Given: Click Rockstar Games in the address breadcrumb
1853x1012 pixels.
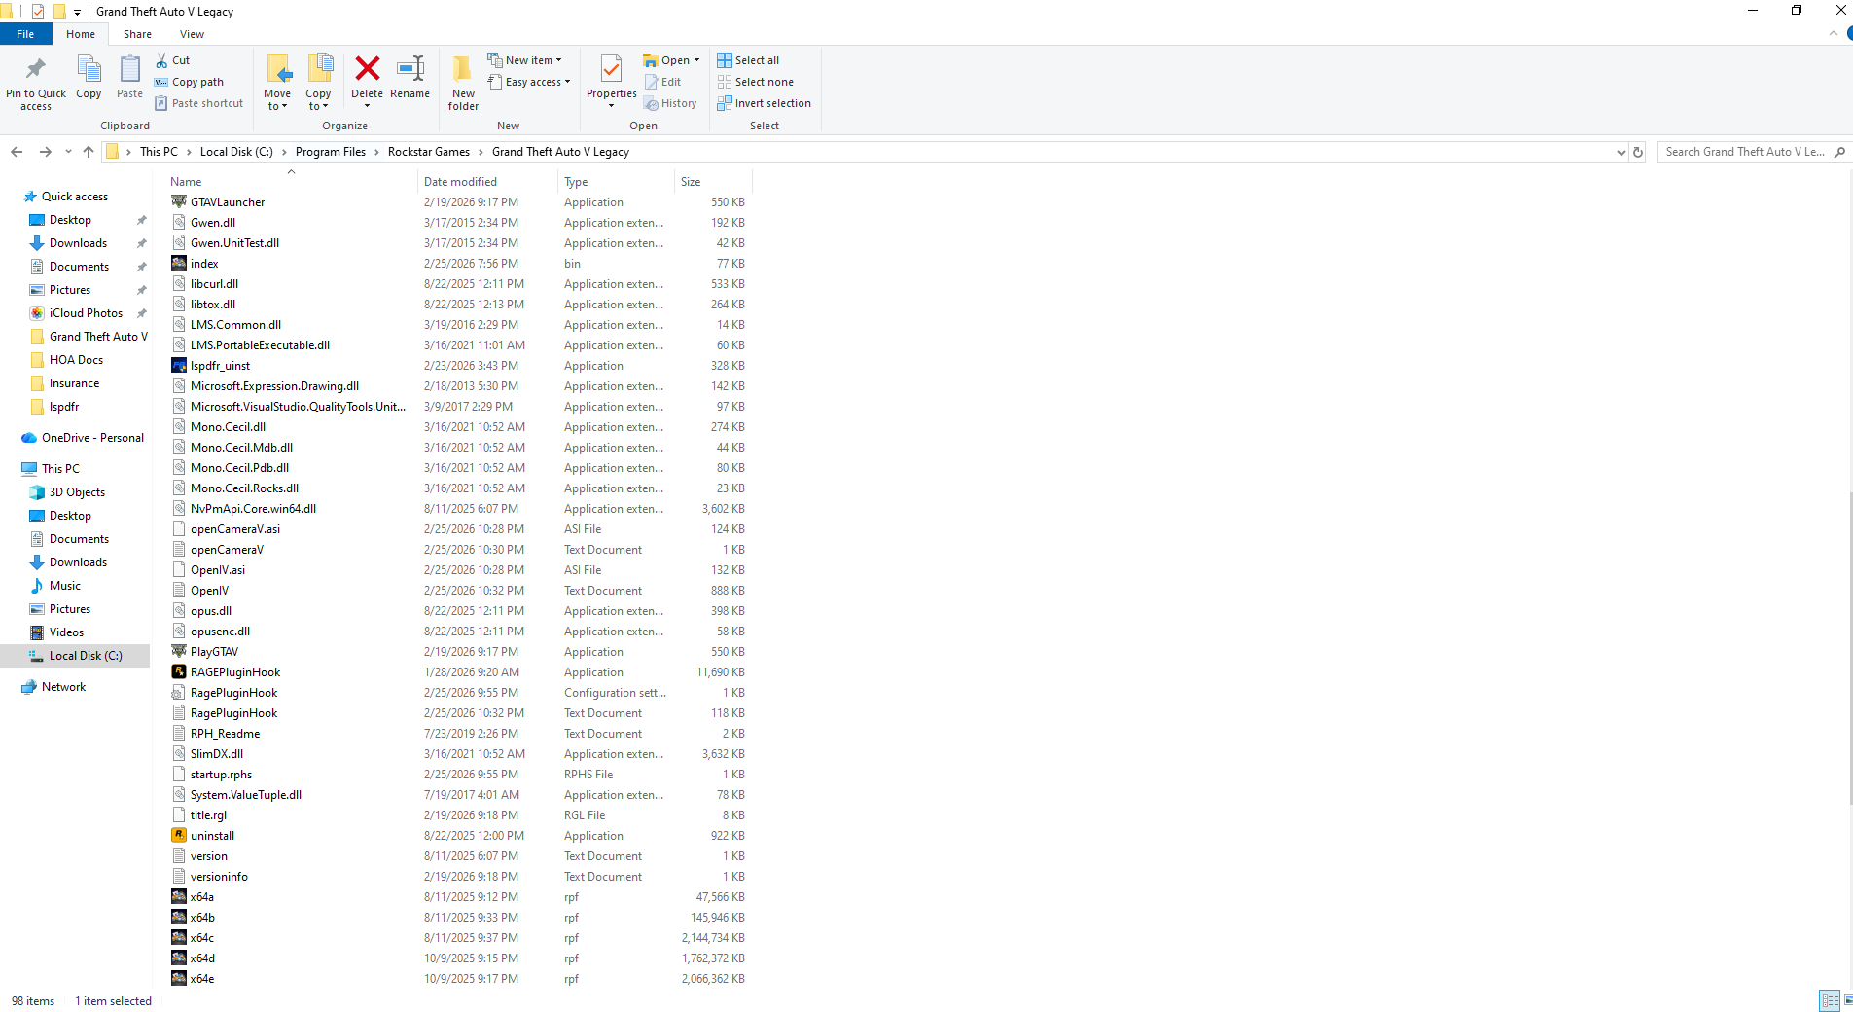Looking at the screenshot, I should [x=428, y=152].
